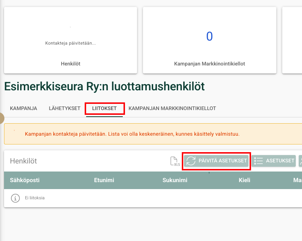
Task: Select the 'Ei liitoksia' text
Action: [x=35, y=198]
